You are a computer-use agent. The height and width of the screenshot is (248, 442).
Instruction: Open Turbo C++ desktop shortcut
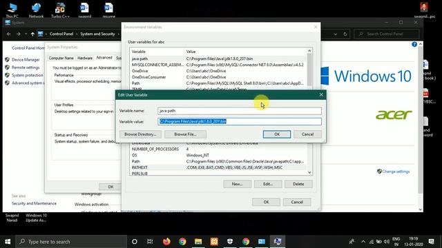tap(60, 10)
